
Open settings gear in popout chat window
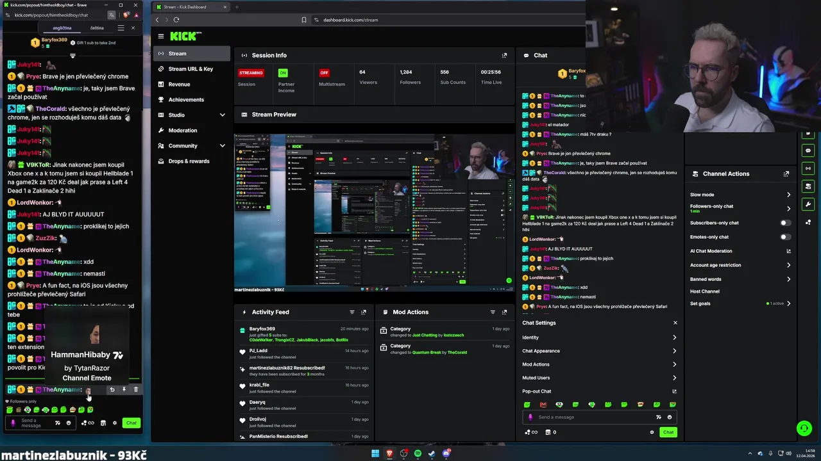(x=115, y=423)
